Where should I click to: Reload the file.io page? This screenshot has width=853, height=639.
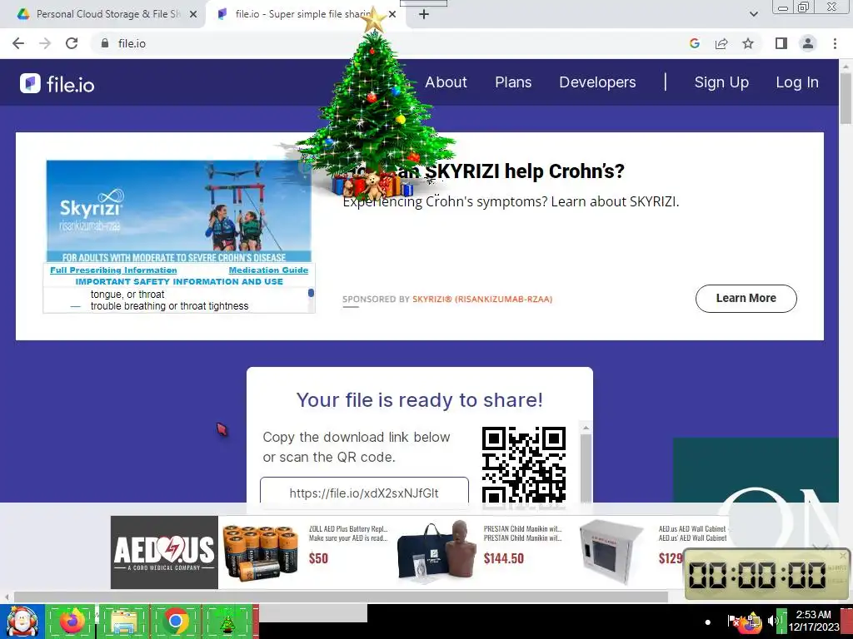coord(72,43)
